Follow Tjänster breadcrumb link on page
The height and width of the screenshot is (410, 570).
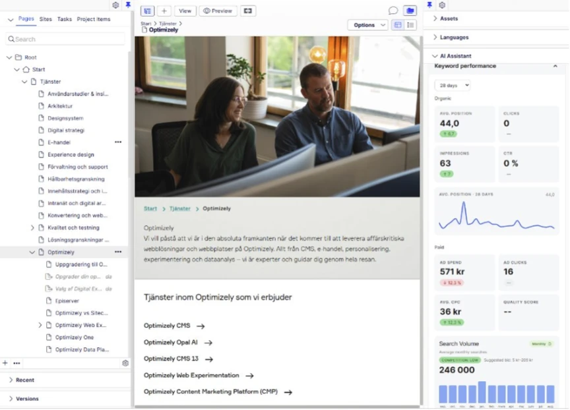click(180, 209)
